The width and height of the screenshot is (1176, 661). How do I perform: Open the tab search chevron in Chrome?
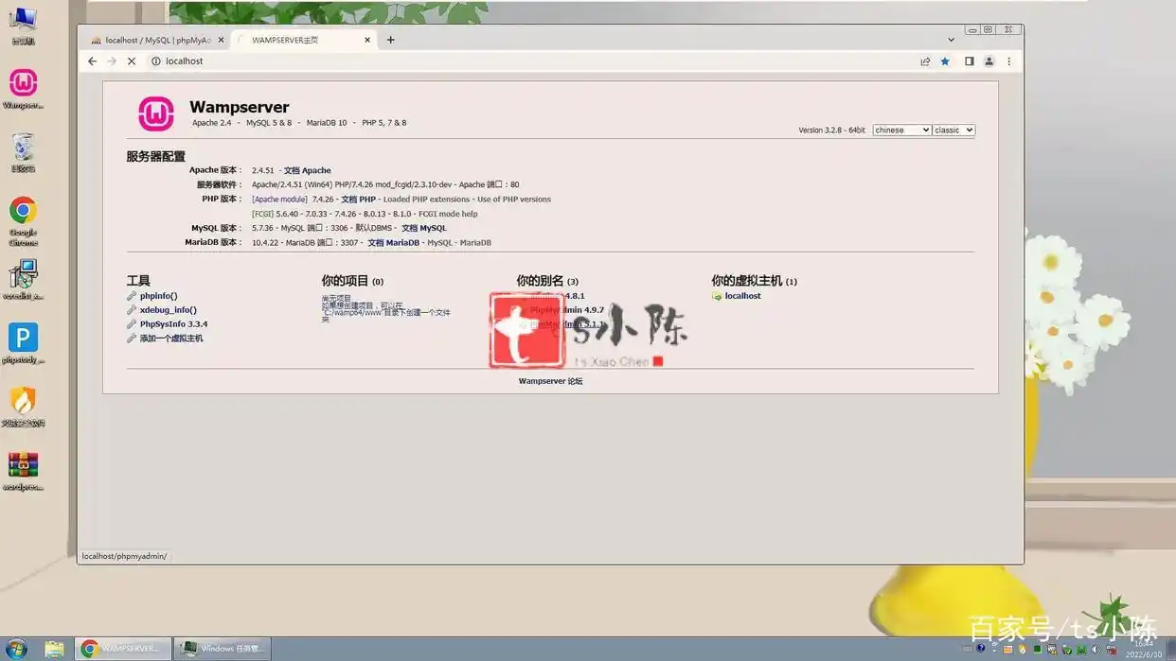point(951,40)
